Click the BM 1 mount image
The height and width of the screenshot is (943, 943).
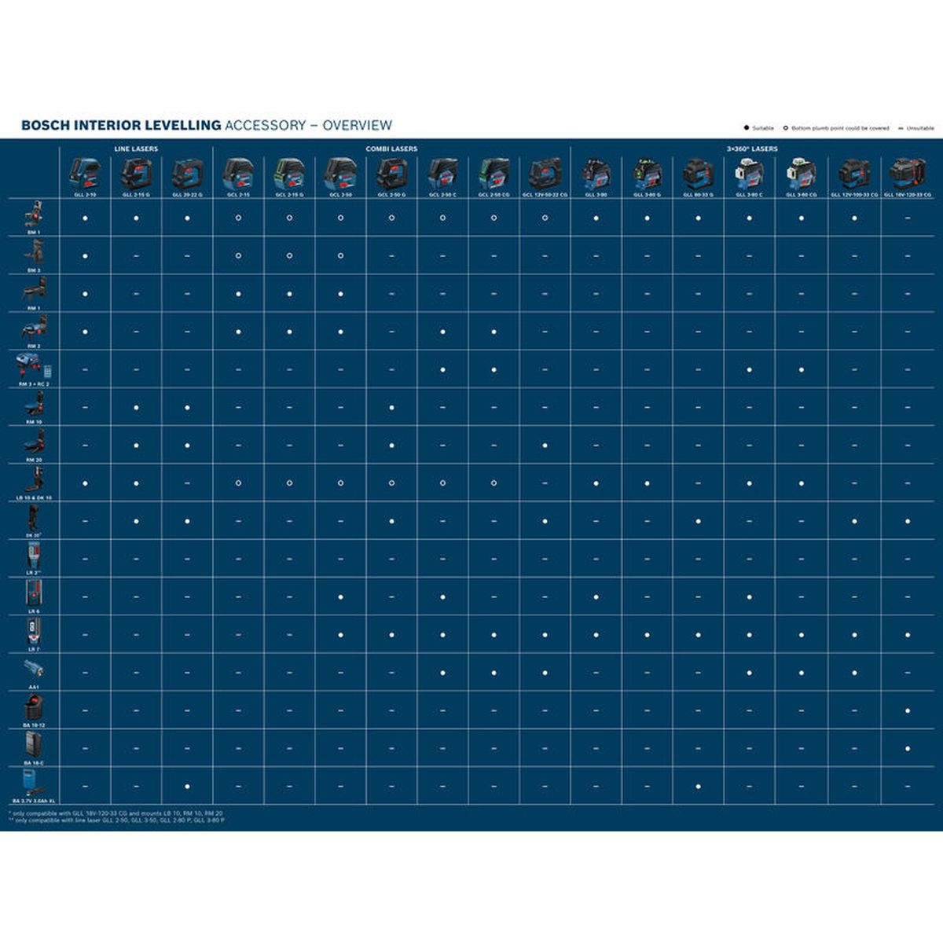tap(34, 214)
